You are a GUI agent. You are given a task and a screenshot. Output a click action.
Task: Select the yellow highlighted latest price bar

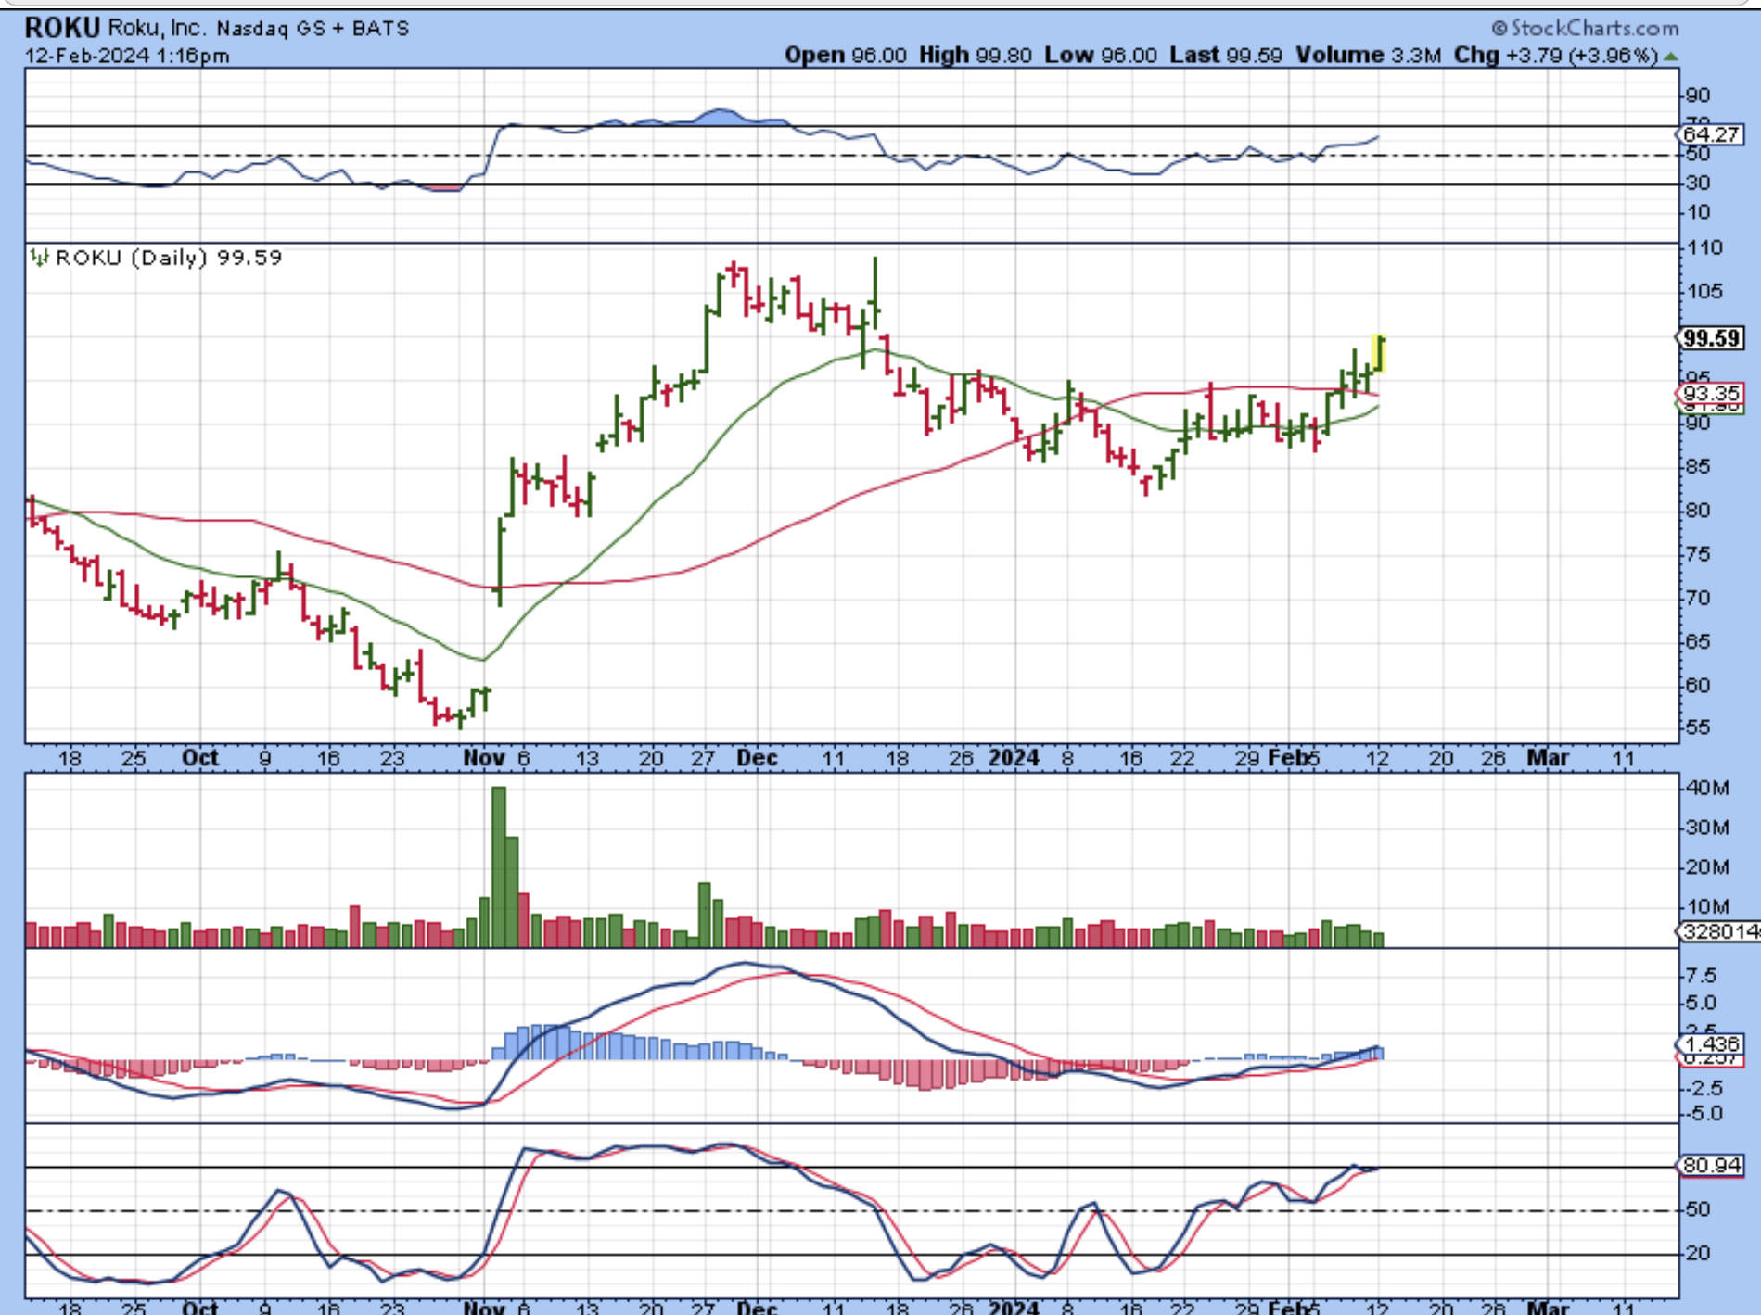[1380, 354]
